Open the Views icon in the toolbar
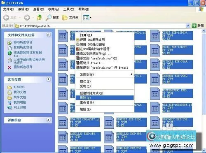 pyautogui.click(x=86, y=18)
